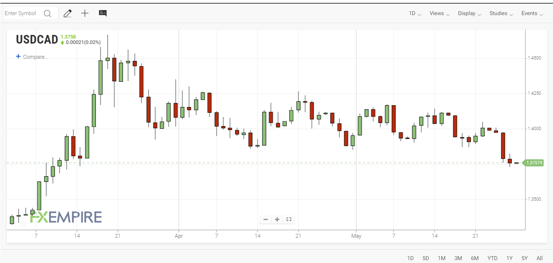Activate the crosshair plus tool

click(85, 13)
